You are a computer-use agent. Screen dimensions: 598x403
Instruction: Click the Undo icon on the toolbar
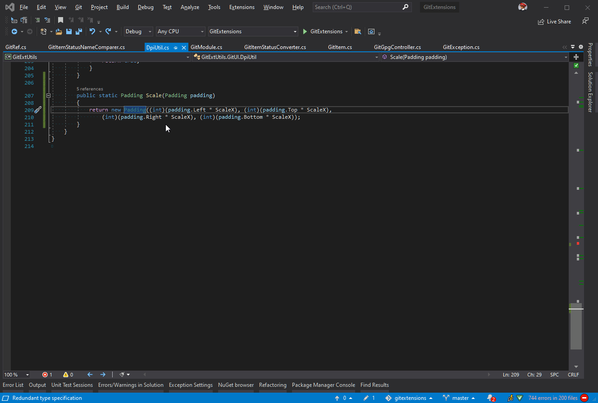(x=93, y=31)
